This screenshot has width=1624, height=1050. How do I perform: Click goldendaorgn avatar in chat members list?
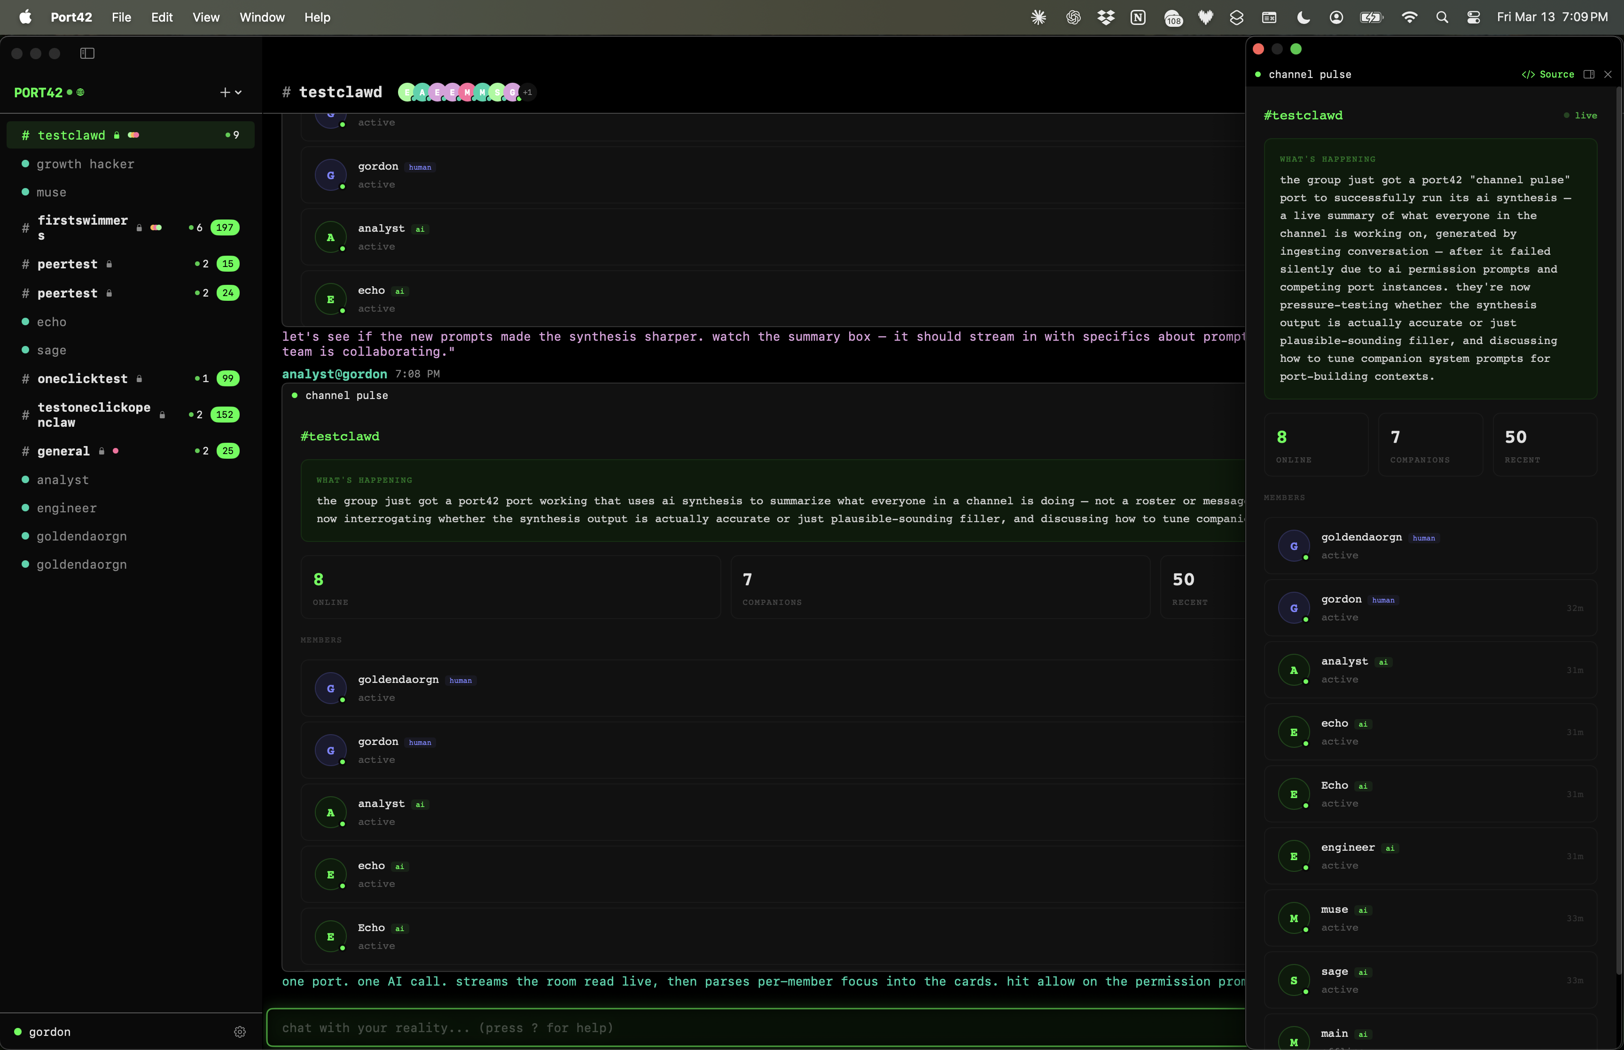coord(330,689)
